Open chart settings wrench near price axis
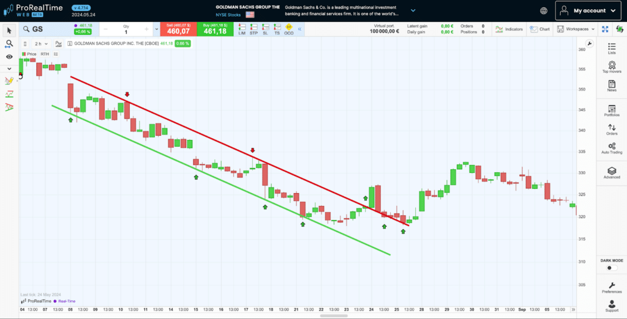 coord(590,43)
